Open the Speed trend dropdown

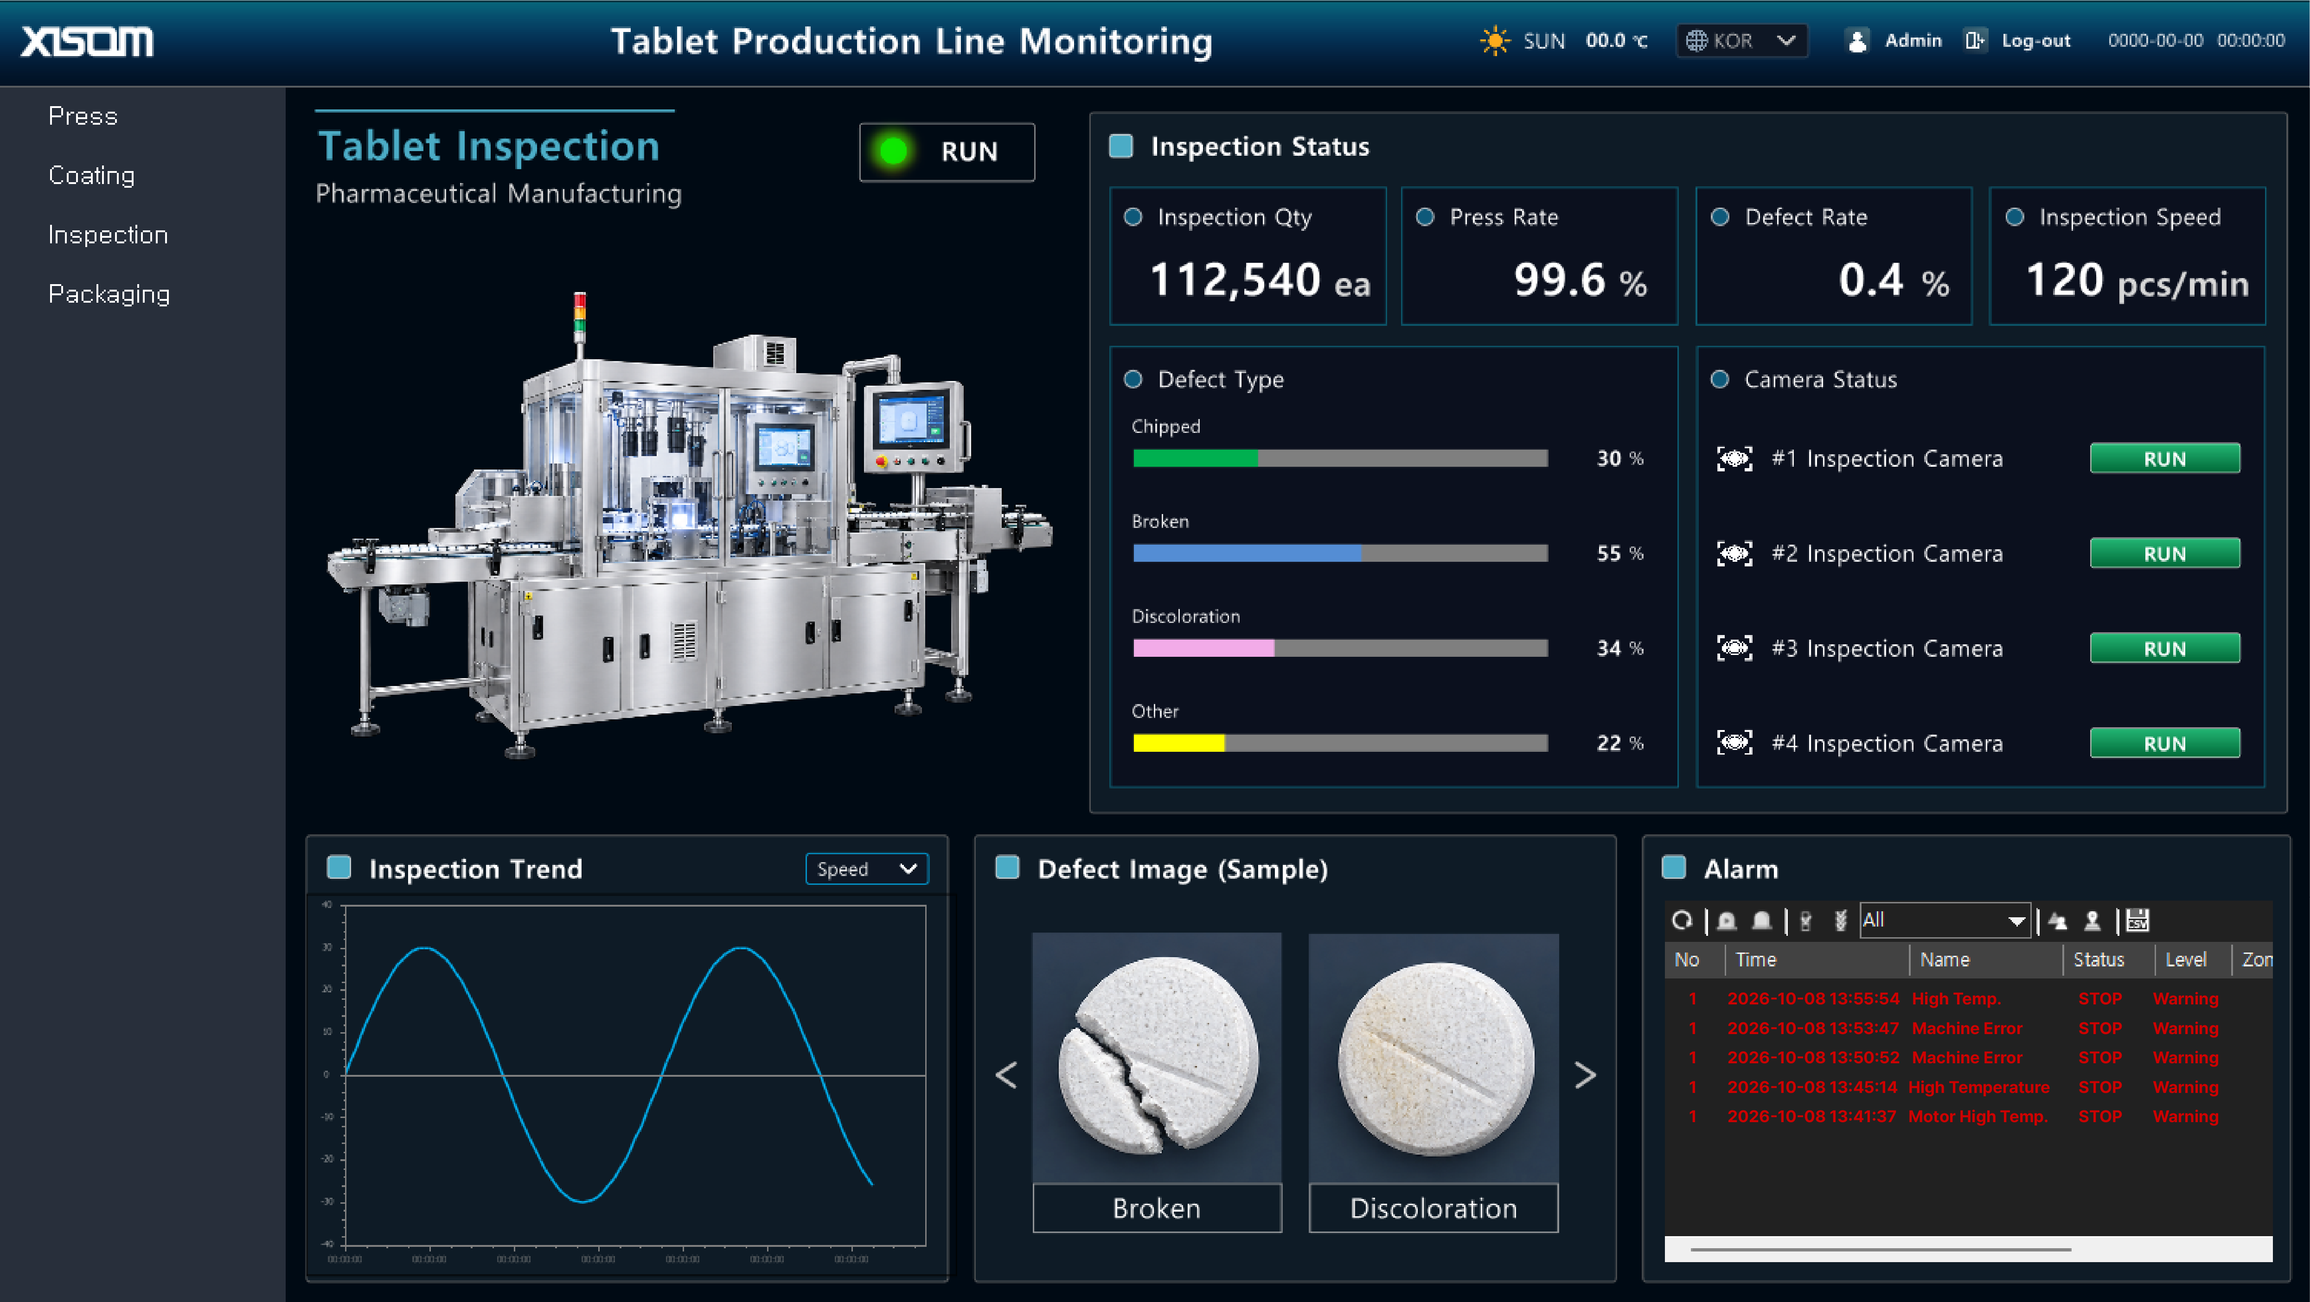(866, 868)
